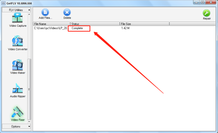Click the sidebar scrollbar thumb

[29, 89]
